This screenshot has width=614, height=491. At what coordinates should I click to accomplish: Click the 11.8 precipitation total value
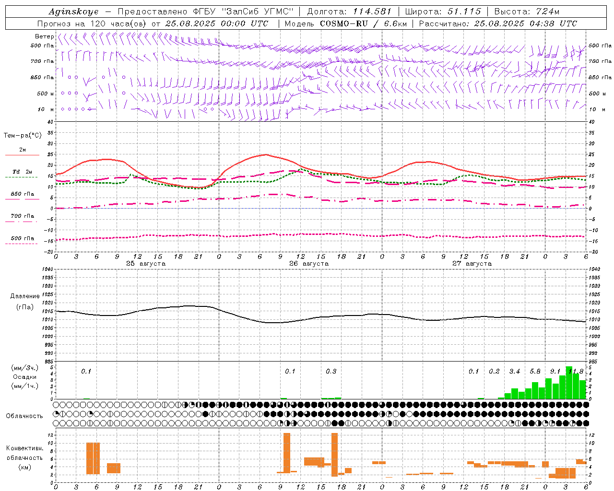(576, 372)
